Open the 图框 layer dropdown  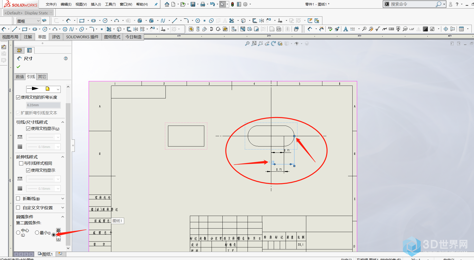pyautogui.click(x=38, y=21)
